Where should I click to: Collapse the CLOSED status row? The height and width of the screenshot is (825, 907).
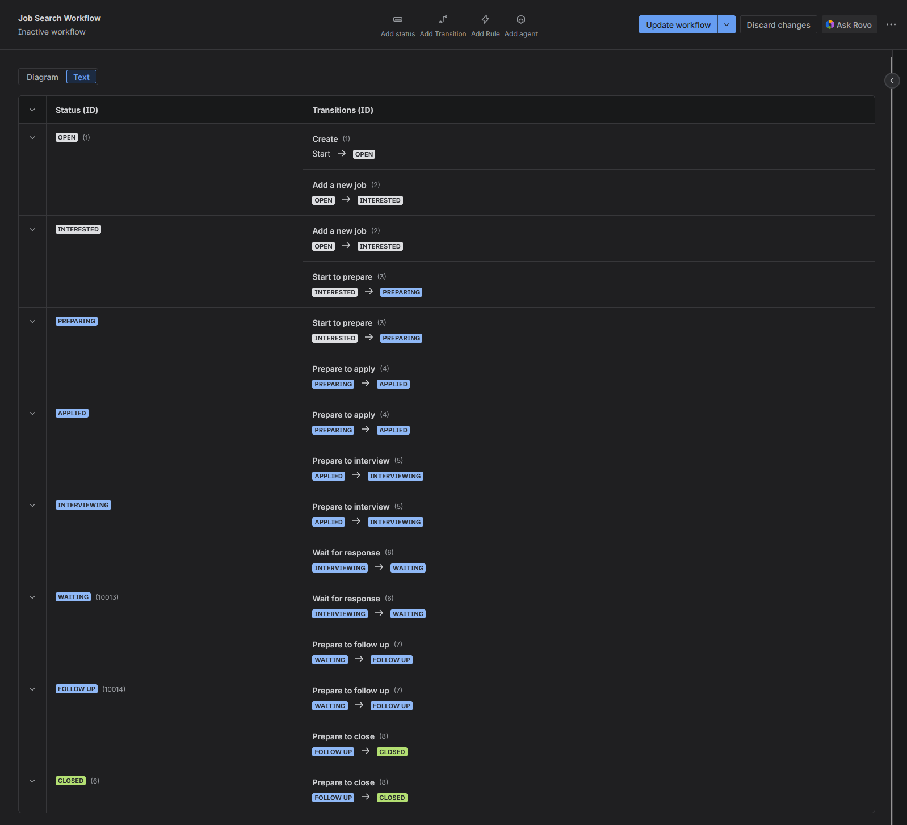click(32, 781)
